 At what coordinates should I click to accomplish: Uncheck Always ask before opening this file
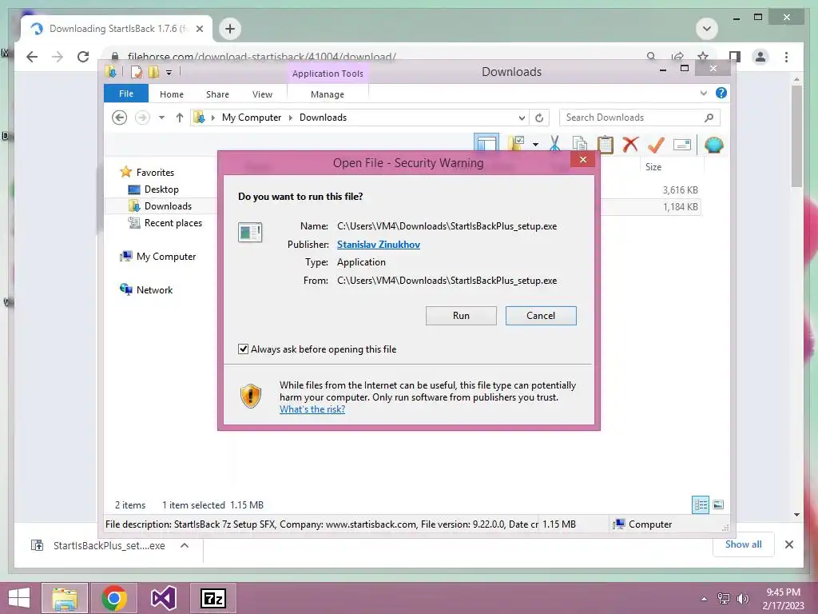243,349
